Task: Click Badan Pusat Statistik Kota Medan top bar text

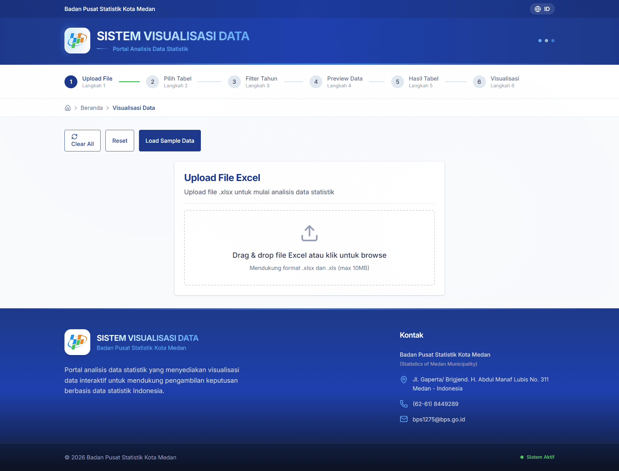Action: pos(110,9)
